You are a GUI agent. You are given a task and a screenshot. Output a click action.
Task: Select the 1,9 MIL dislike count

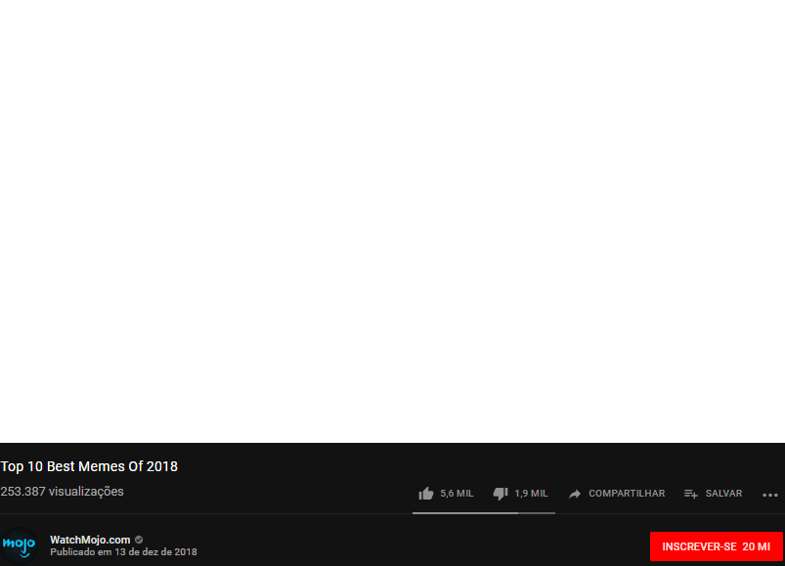coord(531,494)
